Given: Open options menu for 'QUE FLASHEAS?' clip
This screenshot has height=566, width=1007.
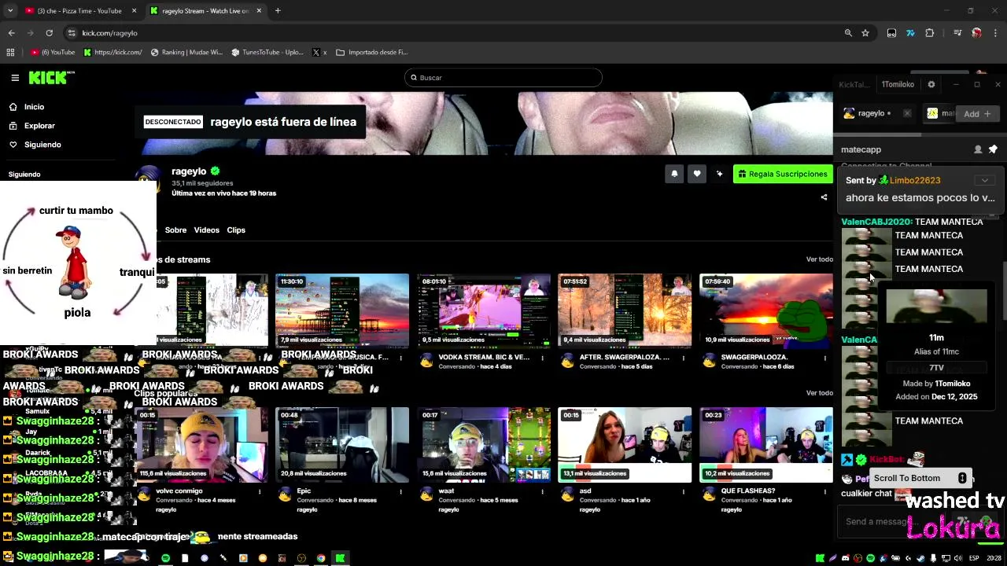Looking at the screenshot, I should click(824, 491).
